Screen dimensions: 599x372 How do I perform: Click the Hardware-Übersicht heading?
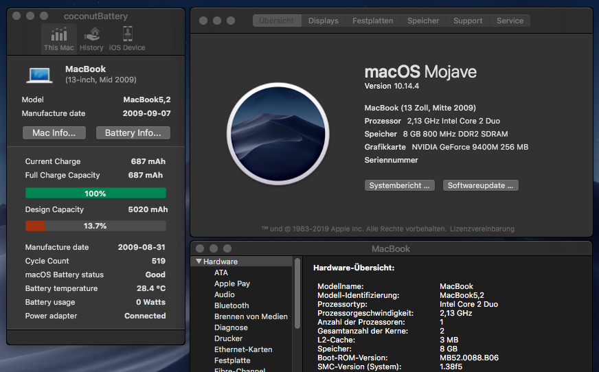[x=354, y=268]
